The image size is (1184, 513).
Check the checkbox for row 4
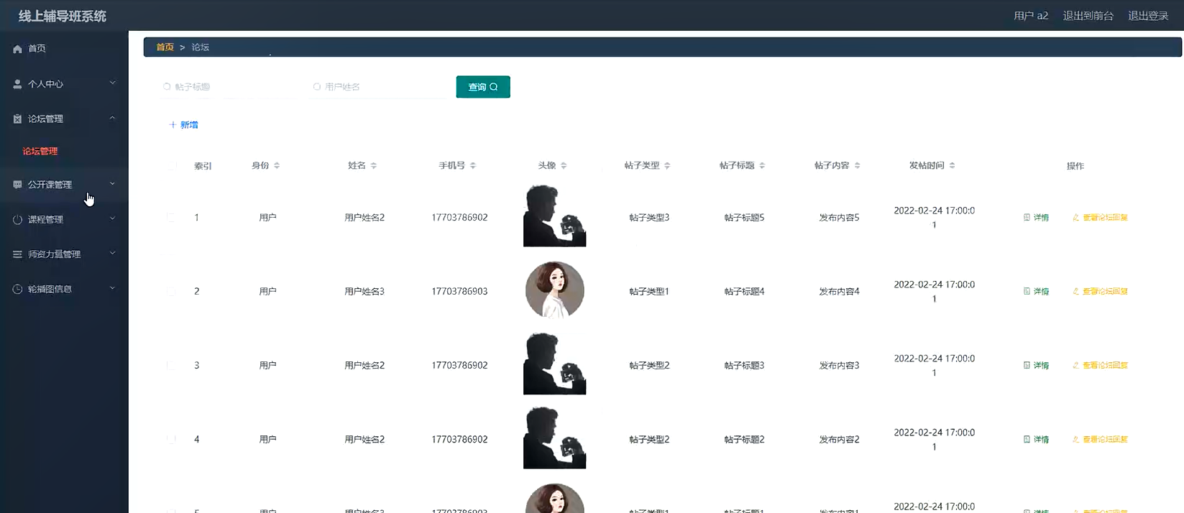[171, 440]
